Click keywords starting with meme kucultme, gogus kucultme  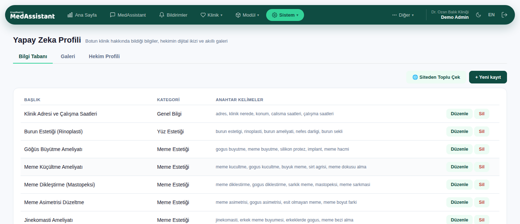[x=291, y=167]
